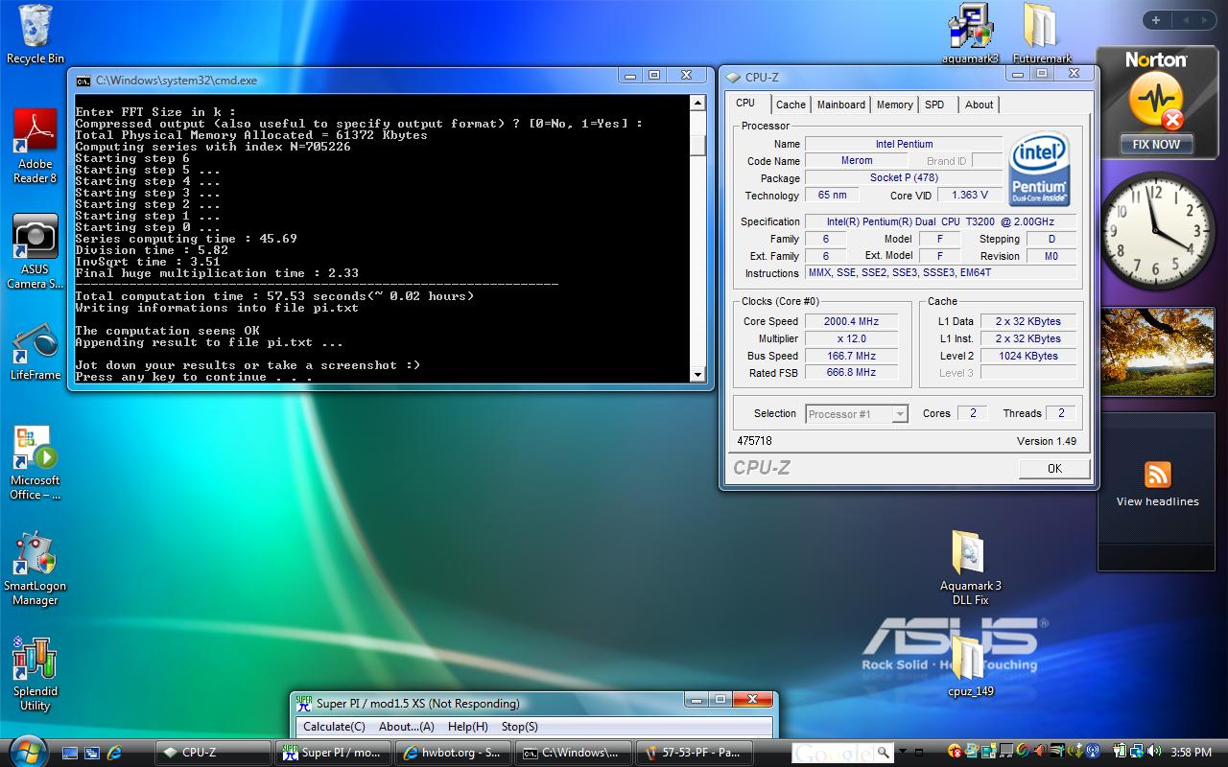Screen dimensions: 1228x767
Task: Open the Help(H) menu in Super PI
Action: tap(468, 727)
